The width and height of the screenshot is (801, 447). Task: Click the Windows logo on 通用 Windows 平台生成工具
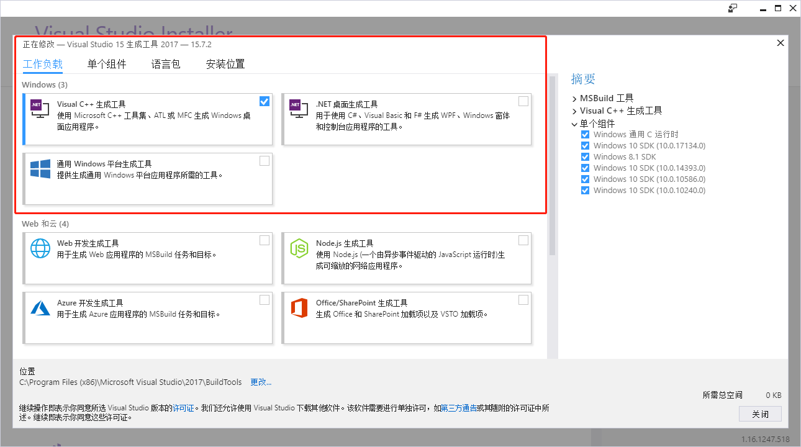tap(40, 169)
